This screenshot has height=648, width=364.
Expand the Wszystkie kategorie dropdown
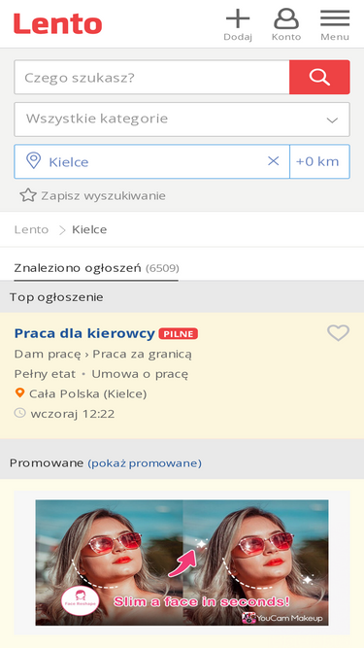[182, 119]
